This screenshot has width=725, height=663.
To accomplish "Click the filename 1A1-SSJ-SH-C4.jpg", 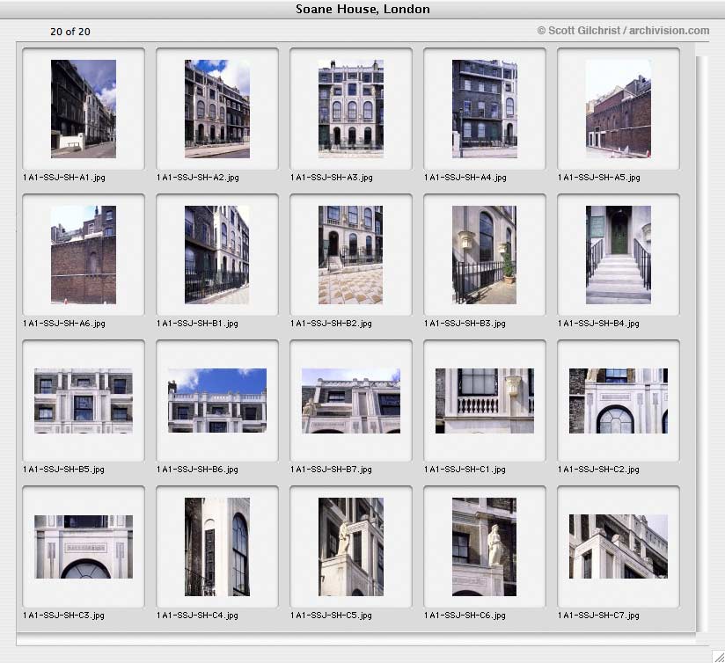I will click(x=197, y=616).
